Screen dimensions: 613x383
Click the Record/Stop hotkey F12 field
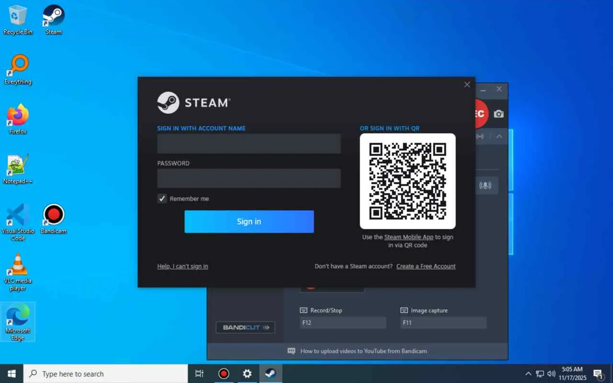[343, 323]
